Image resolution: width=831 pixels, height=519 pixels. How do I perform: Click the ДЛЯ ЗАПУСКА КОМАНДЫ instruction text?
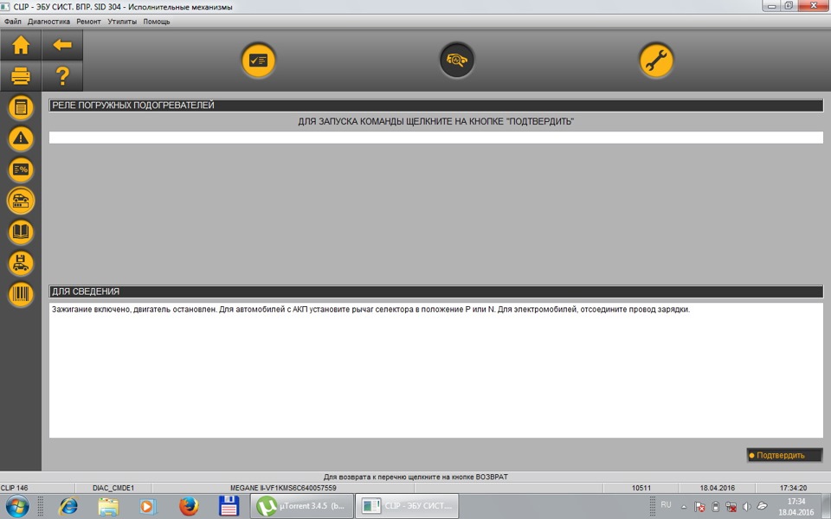pyautogui.click(x=435, y=122)
